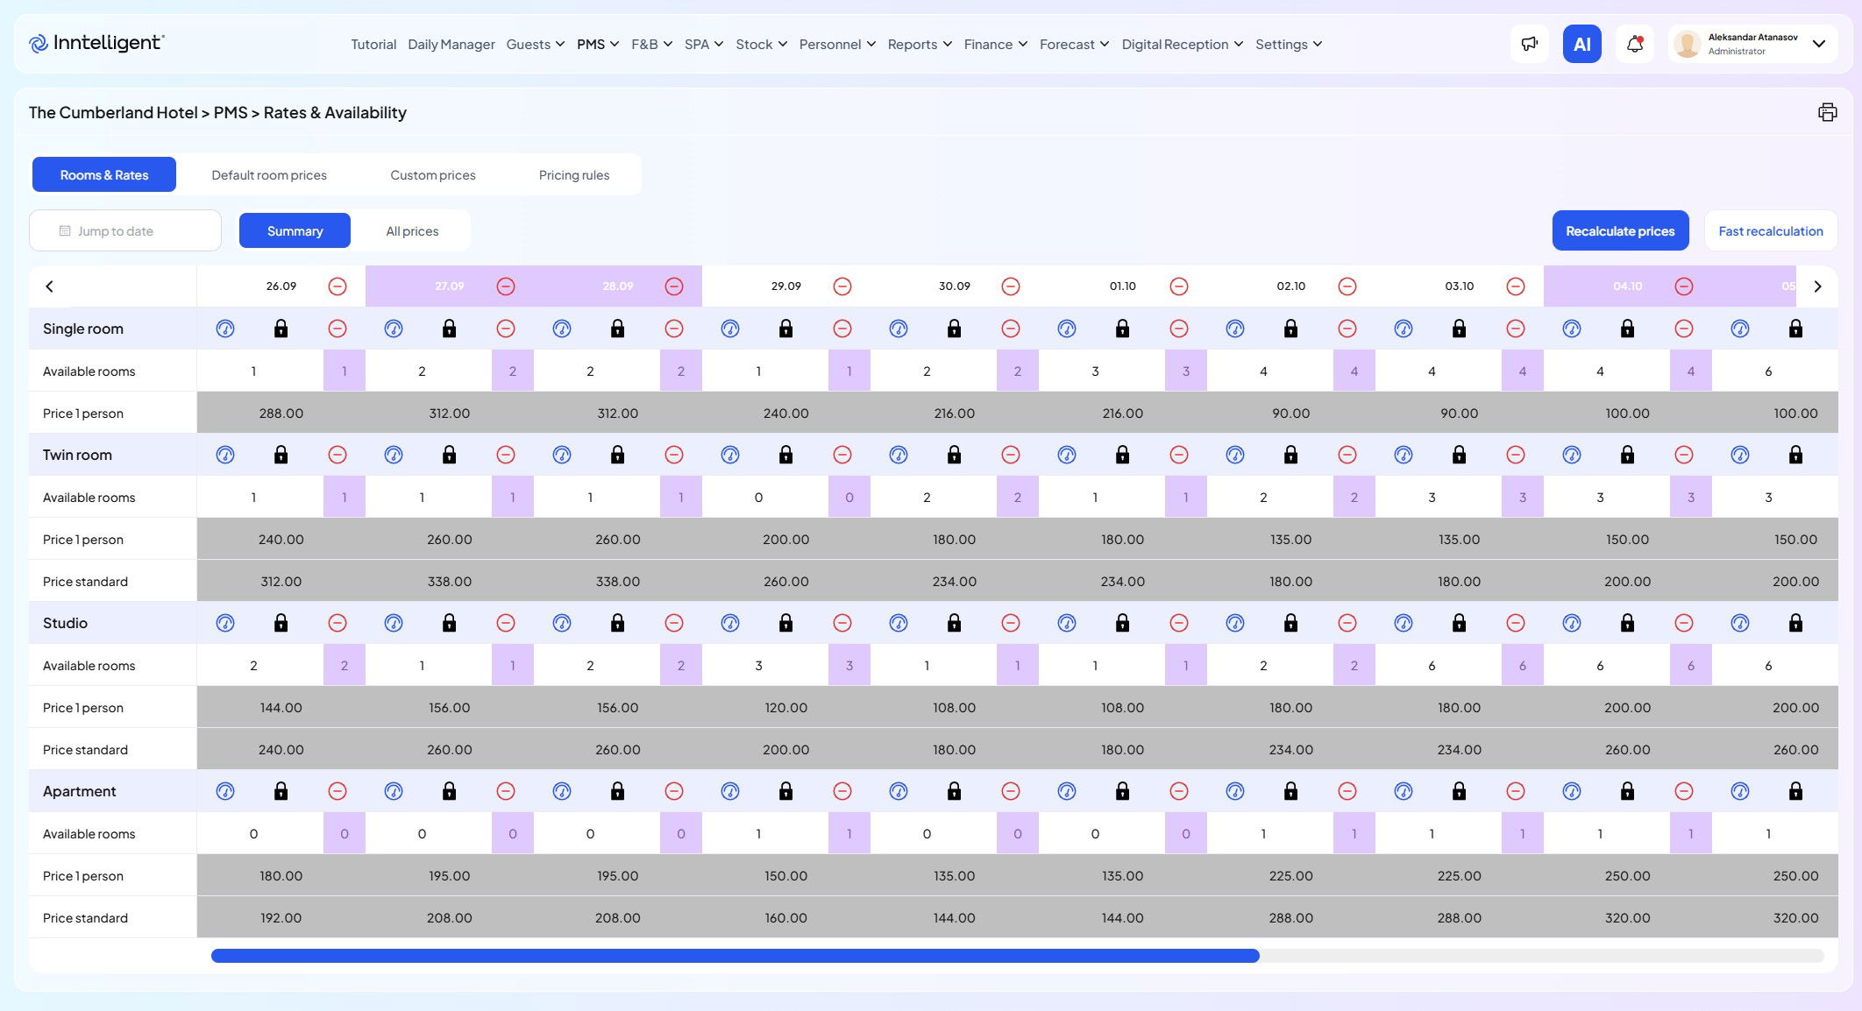Click the blue AI assistant button
The height and width of the screenshot is (1011, 1862).
point(1581,44)
